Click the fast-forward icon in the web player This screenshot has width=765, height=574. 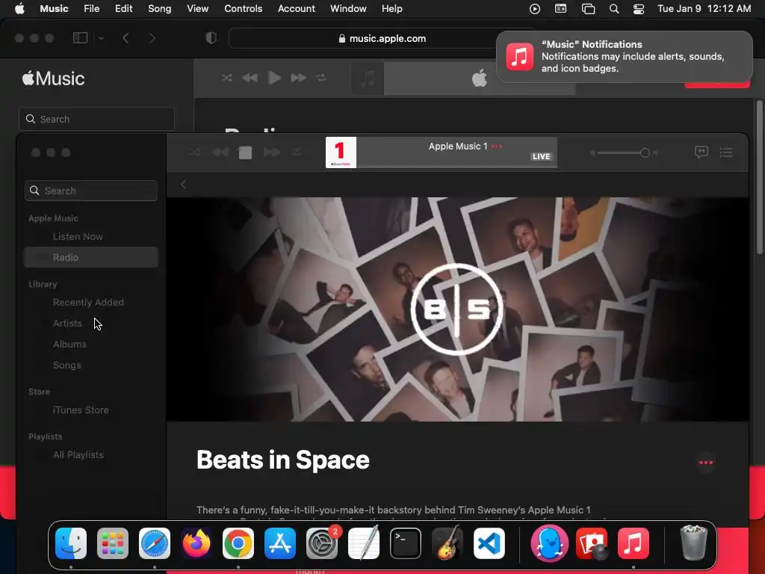coord(298,78)
